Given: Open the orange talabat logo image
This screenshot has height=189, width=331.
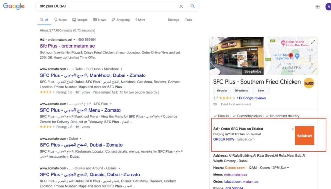Looking at the screenshot, I should 304,136.
